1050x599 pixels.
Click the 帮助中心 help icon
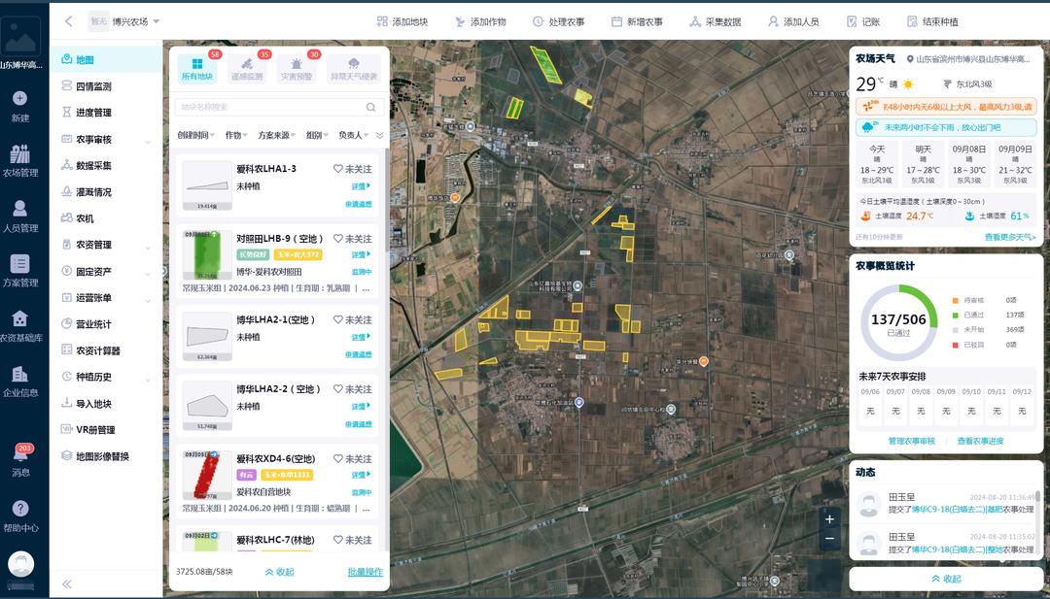click(x=20, y=516)
